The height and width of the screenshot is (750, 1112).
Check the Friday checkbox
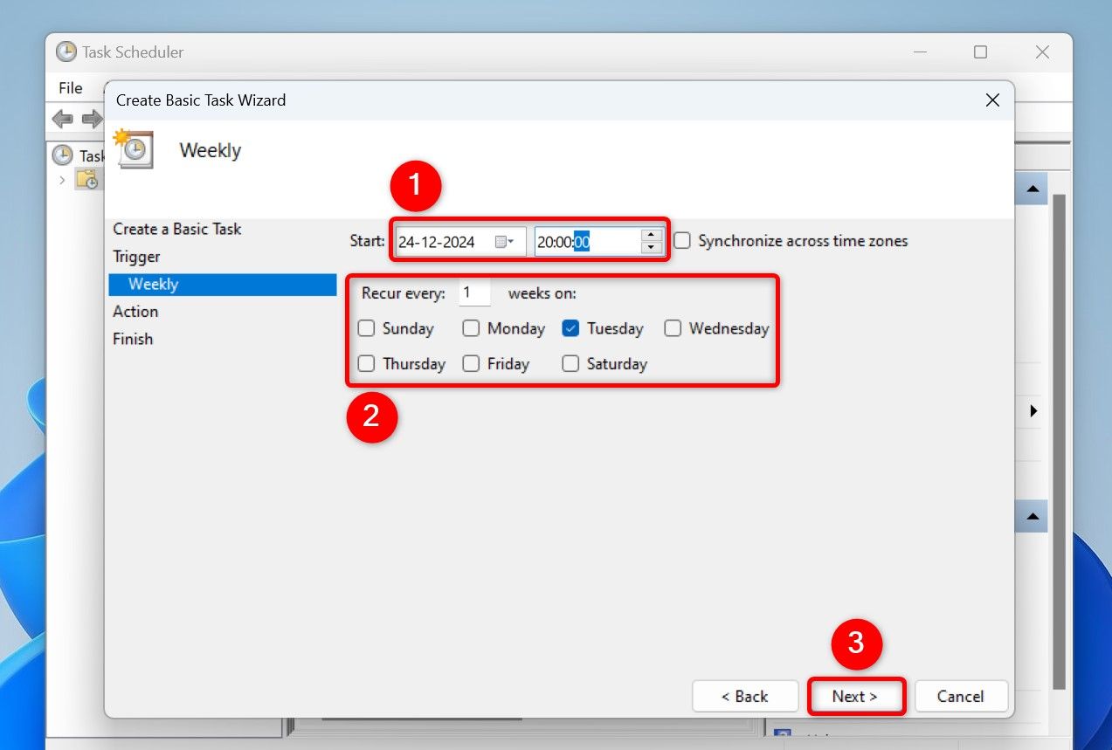point(471,363)
